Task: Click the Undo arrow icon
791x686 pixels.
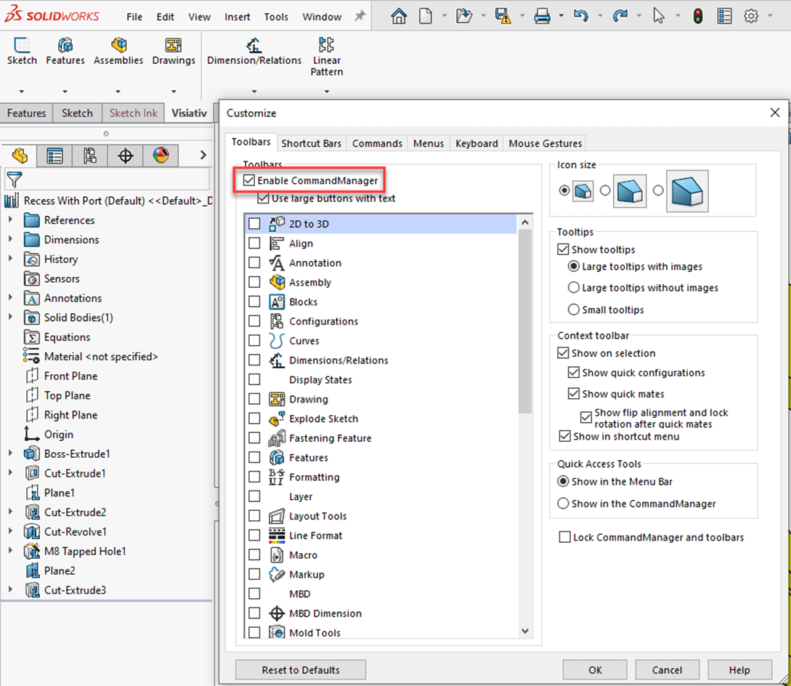Action: click(x=580, y=16)
